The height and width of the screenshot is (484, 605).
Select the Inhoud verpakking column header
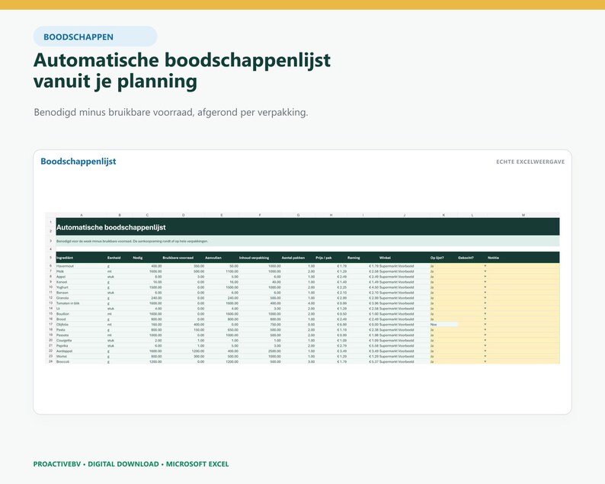[x=260, y=258]
